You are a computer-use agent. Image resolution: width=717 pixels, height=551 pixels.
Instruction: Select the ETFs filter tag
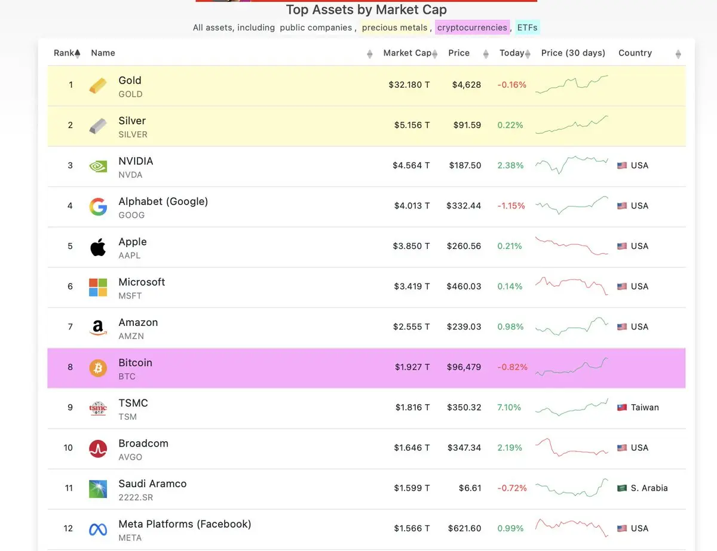tap(528, 27)
